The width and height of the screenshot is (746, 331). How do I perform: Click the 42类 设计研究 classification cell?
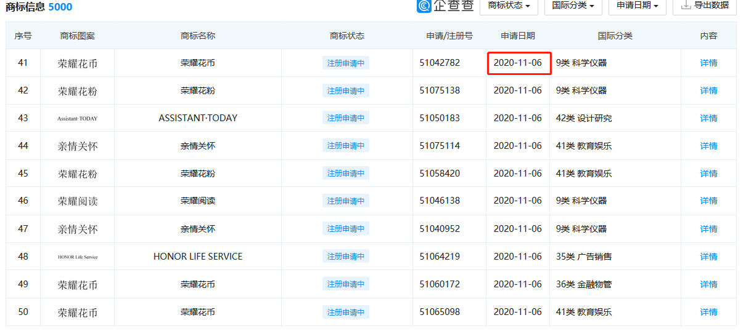pos(584,118)
